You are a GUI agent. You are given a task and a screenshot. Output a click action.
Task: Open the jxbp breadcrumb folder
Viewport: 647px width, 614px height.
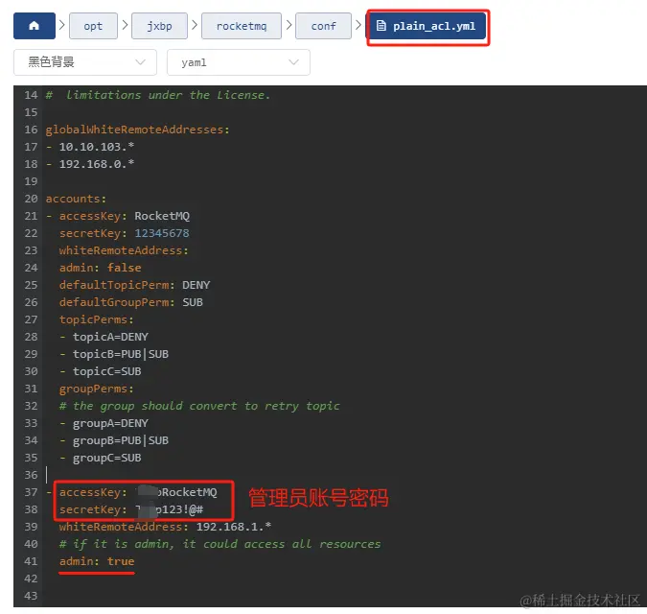[159, 26]
